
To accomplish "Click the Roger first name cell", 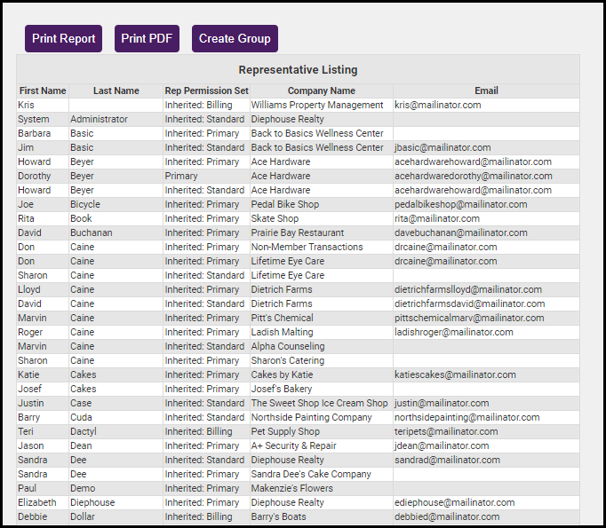I will tap(43, 332).
